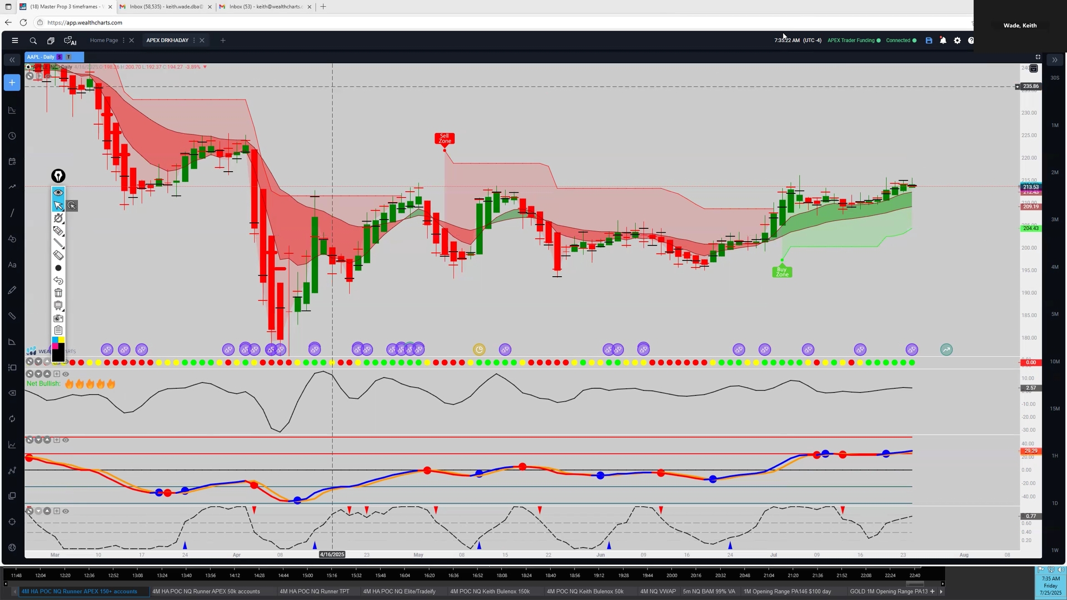The image size is (1067, 600).
Task: Open the notifications bell icon
Action: [x=943, y=41]
